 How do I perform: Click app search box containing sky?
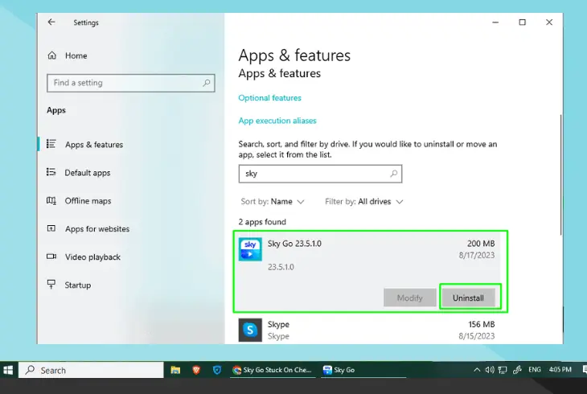tap(320, 174)
